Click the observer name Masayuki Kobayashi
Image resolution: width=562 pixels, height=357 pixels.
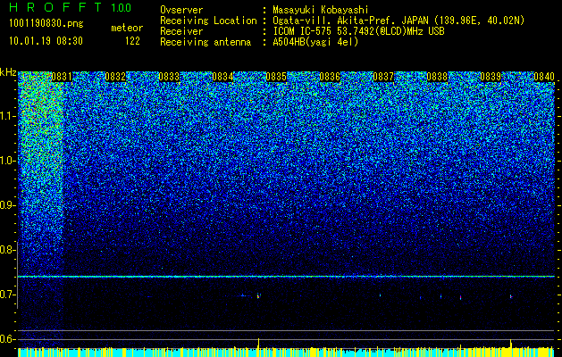click(321, 10)
